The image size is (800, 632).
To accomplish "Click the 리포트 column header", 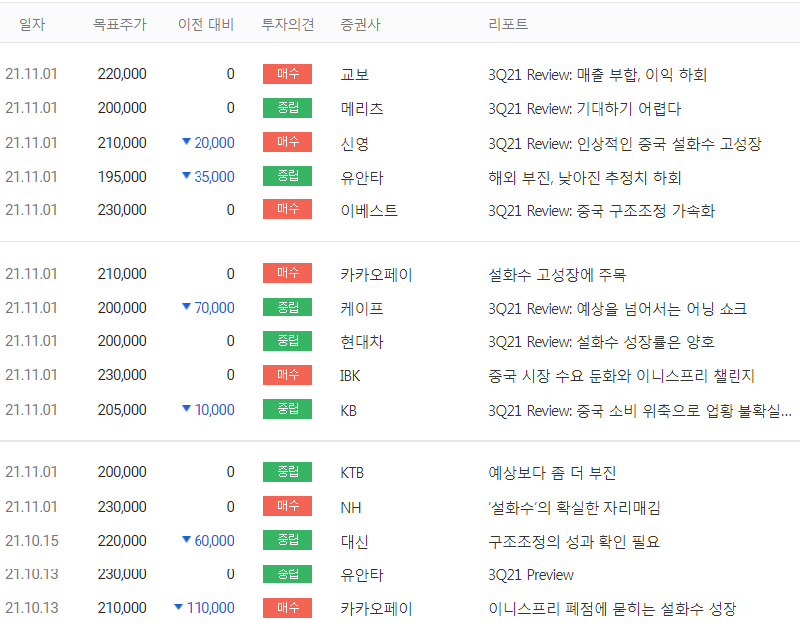I will pos(508,24).
